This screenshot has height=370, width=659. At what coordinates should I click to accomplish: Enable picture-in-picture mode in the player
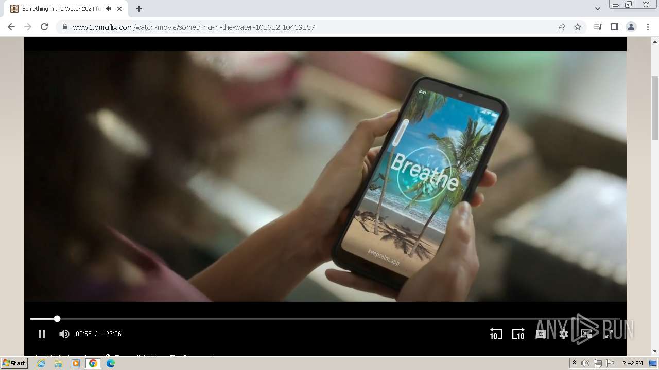(586, 334)
